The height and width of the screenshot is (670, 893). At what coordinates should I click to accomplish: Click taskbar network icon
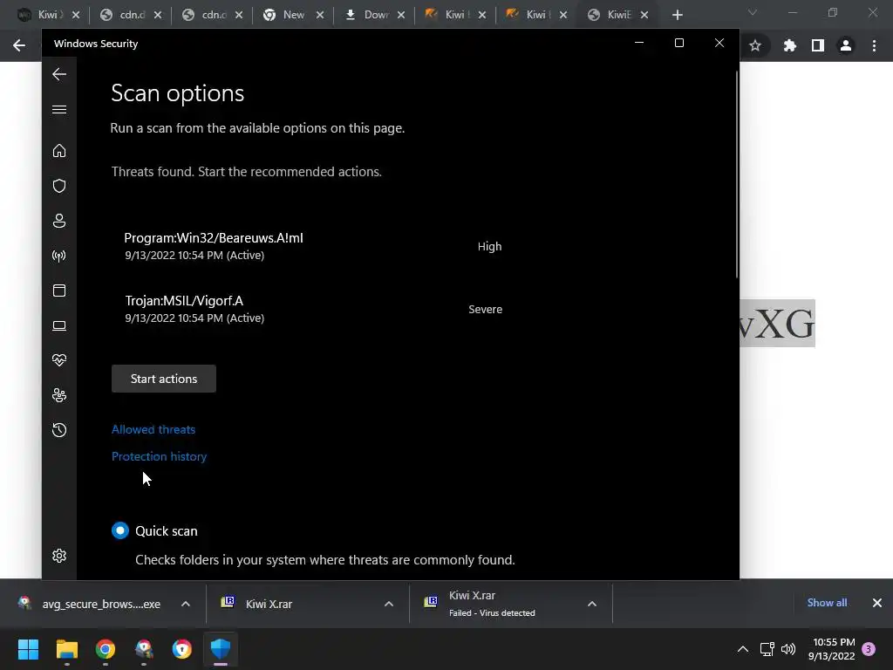767,649
